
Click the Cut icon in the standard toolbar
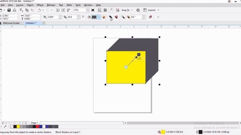point(21,10)
